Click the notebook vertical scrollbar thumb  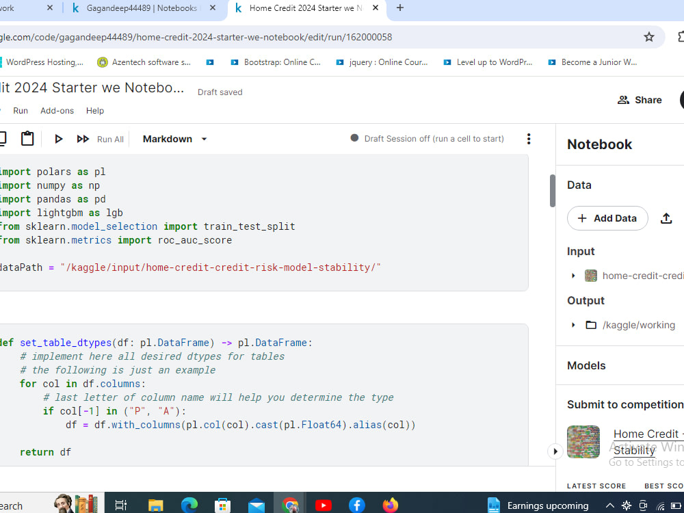[552, 191]
